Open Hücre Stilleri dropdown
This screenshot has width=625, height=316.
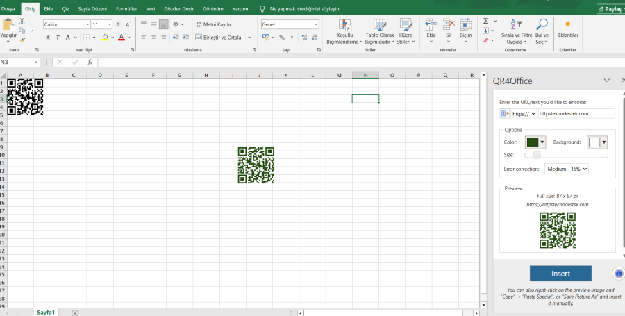click(406, 31)
